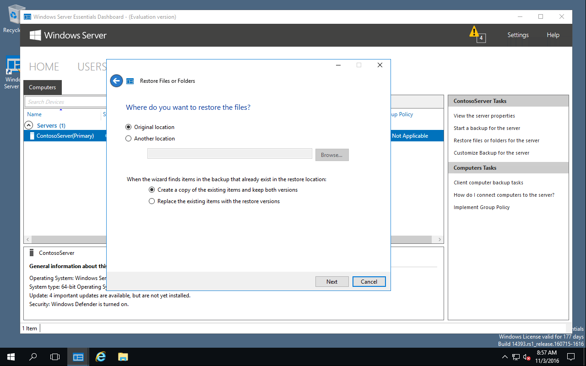Open File Explorer from taskbar

123,357
